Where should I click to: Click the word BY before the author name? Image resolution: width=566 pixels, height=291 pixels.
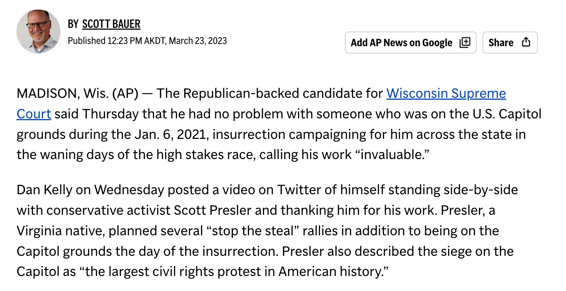(73, 24)
